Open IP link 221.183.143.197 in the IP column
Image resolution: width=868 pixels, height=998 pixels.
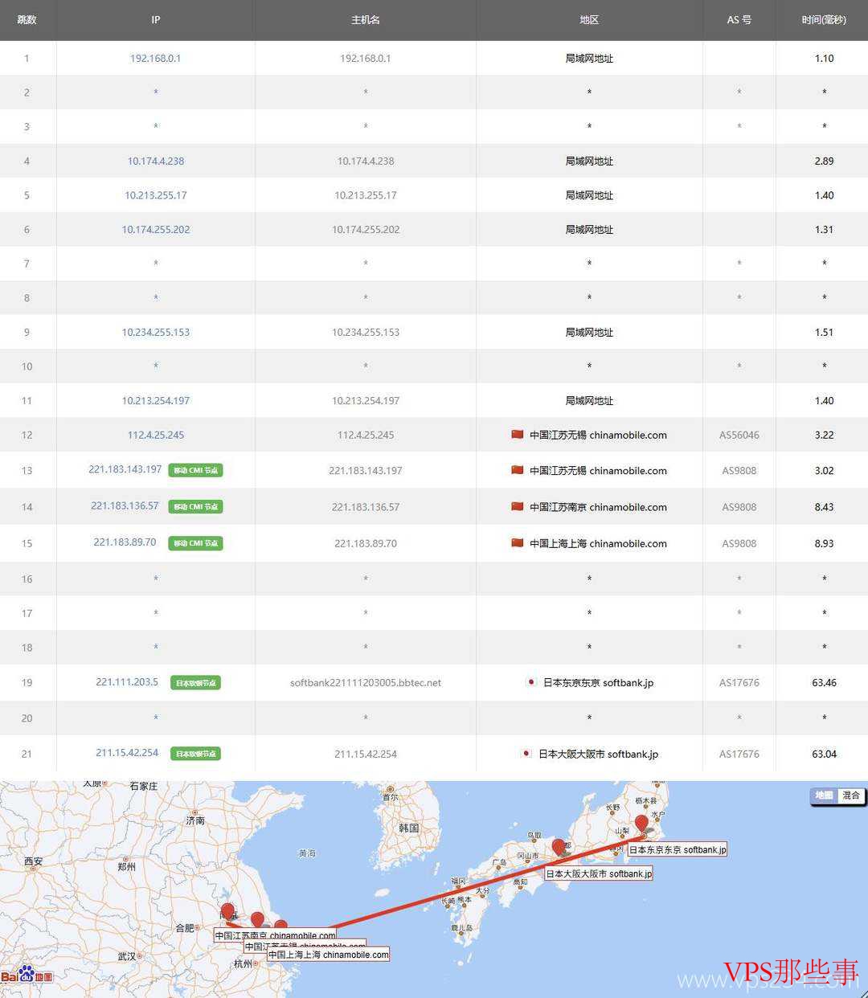tap(125, 469)
